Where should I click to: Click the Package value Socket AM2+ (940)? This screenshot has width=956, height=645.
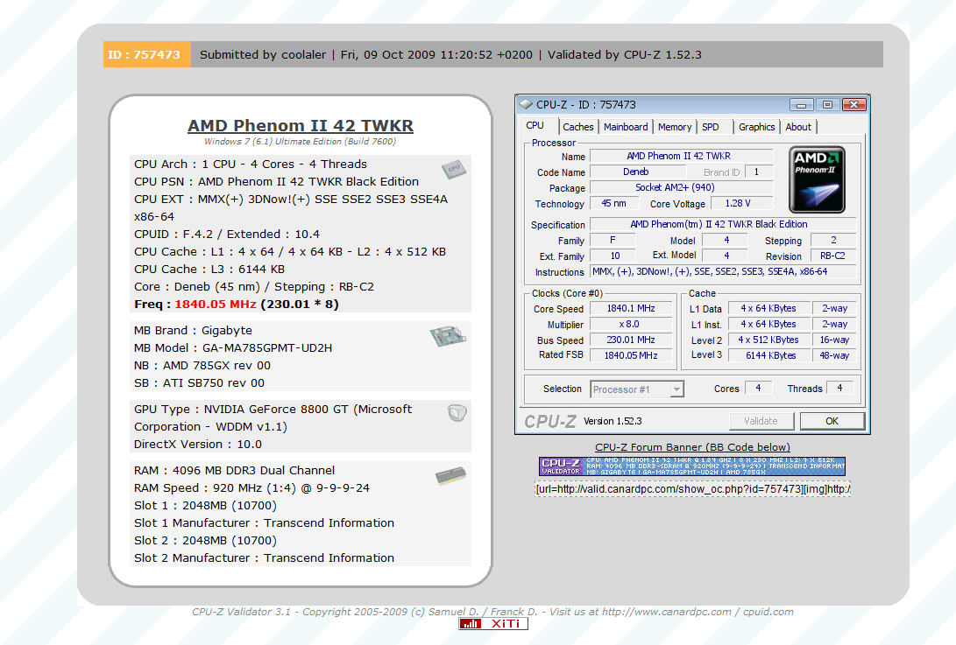[x=681, y=187]
